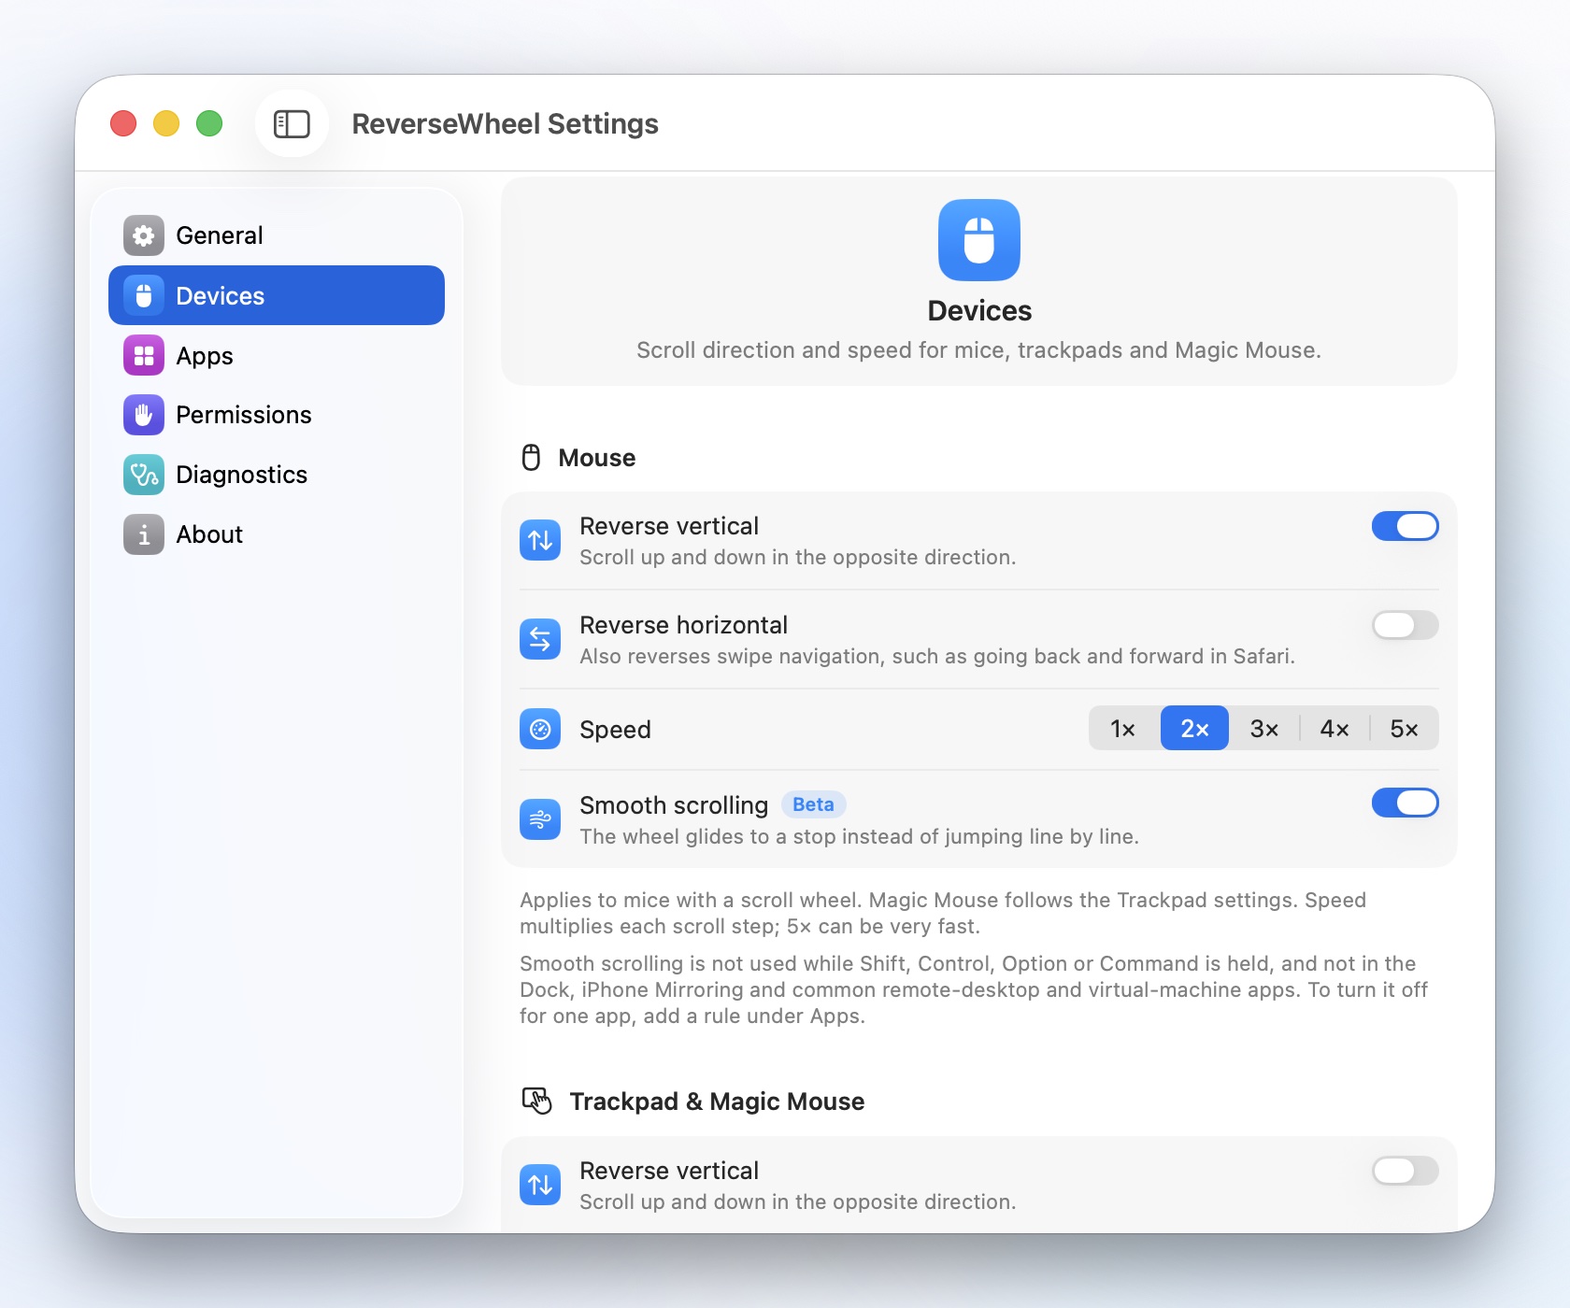This screenshot has width=1570, height=1308.
Task: Click the Smooth scrolling wind icon
Action: [540, 819]
